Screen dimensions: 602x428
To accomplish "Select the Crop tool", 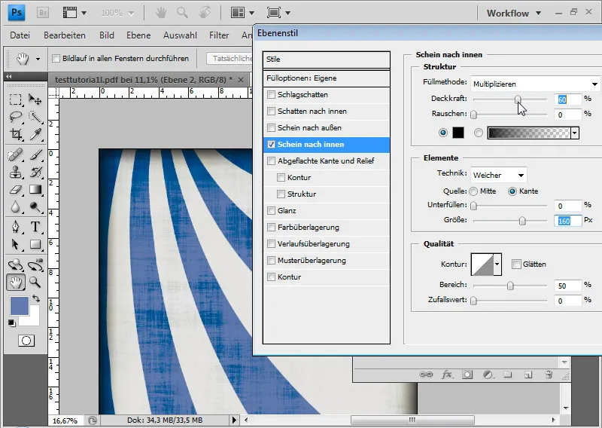I will point(15,134).
